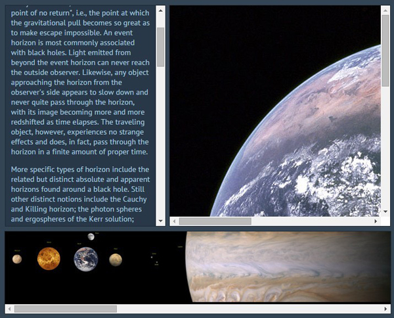Screen dimensions: 394x318
Task: Click the orange Venus planet image
Action: tap(49, 258)
